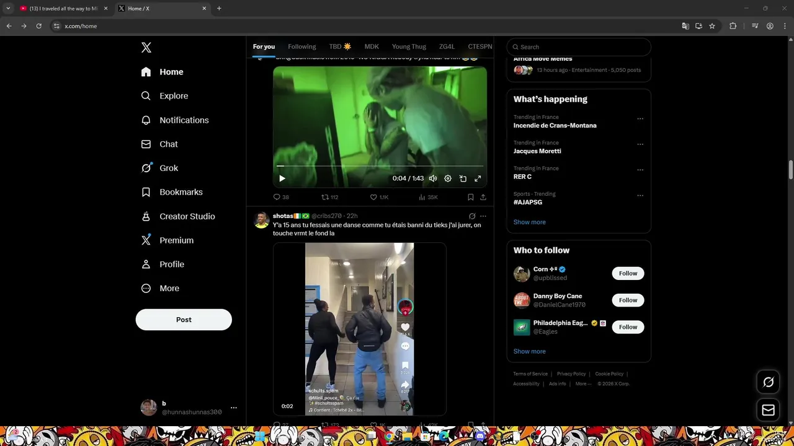Open Jacques Moretti trending topic
Image resolution: width=794 pixels, height=446 pixels.
[x=537, y=151]
